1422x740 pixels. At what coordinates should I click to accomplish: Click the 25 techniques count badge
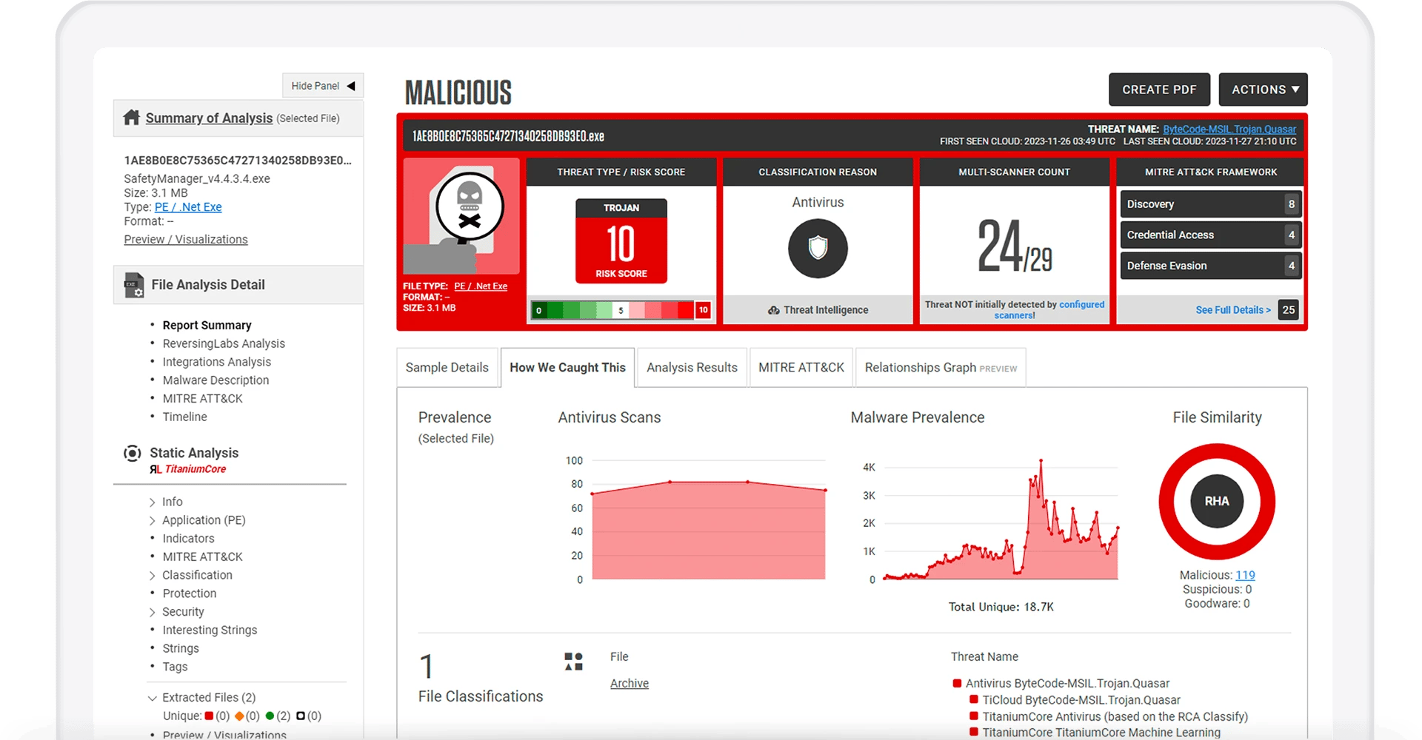pos(1289,310)
